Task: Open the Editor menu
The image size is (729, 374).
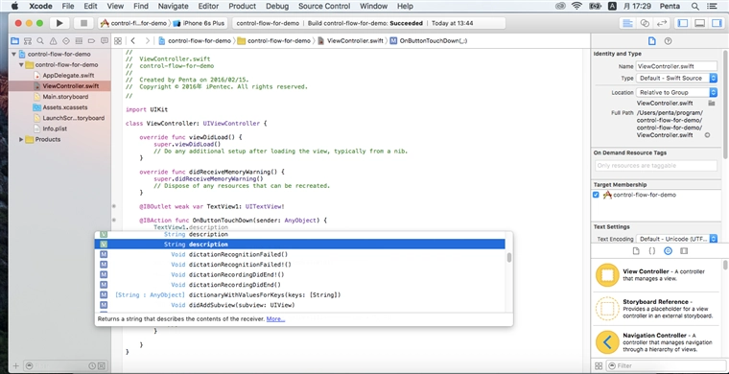Action: point(208,6)
